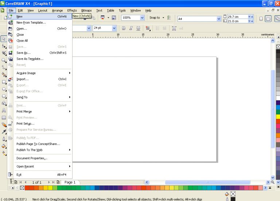
Task: Click the page width 29.7 cm field
Action: pyautogui.click(x=237, y=17)
